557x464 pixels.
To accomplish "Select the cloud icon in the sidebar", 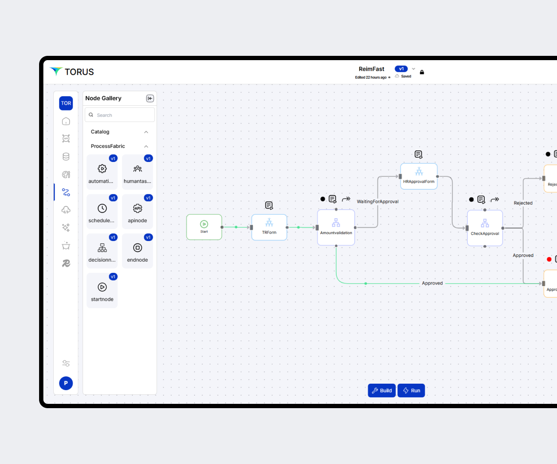I will point(66,210).
